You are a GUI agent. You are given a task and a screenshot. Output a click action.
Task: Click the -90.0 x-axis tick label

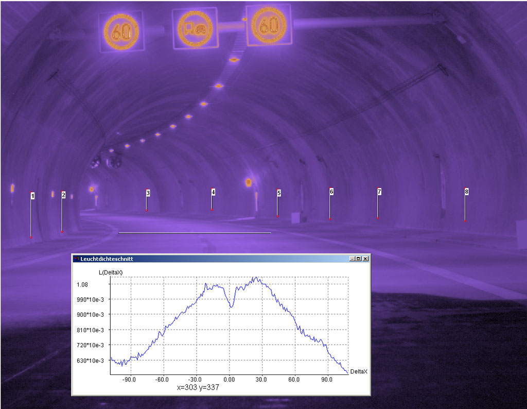point(129,380)
